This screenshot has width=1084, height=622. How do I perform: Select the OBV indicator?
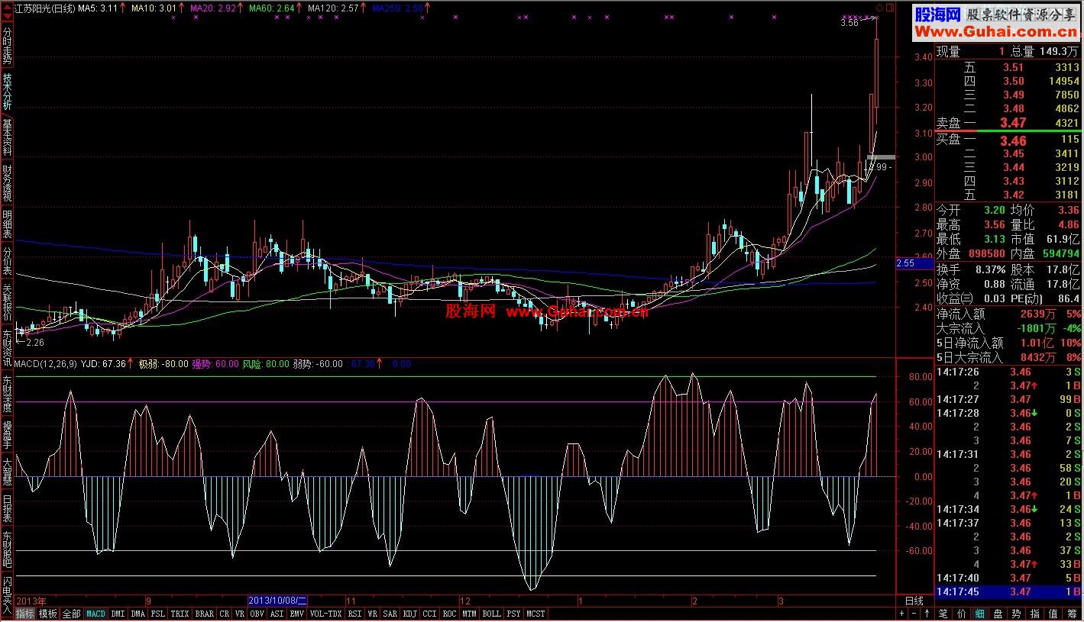(257, 614)
